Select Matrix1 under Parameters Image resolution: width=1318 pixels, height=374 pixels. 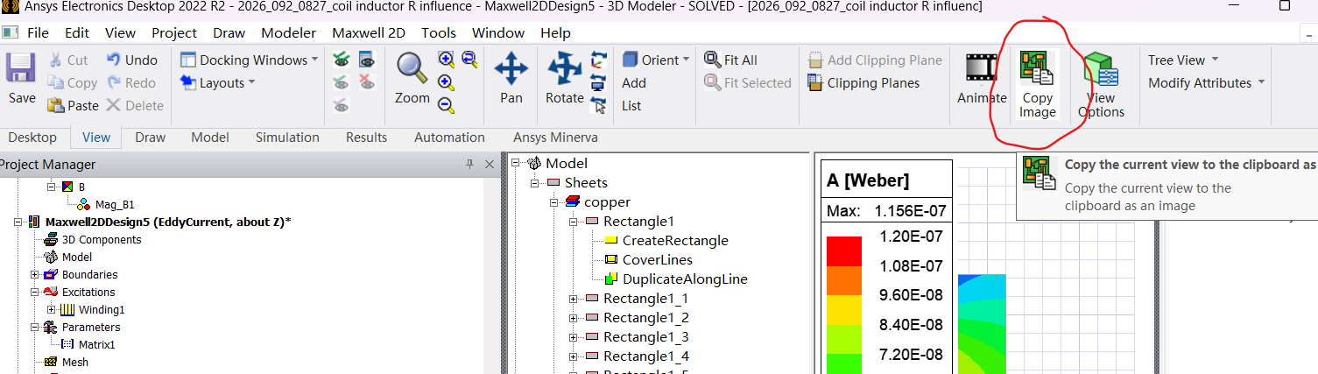click(96, 345)
